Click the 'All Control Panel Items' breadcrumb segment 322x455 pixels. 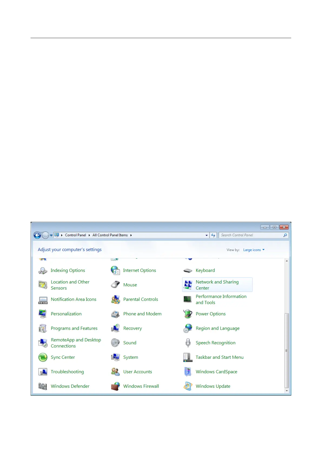(x=110, y=235)
